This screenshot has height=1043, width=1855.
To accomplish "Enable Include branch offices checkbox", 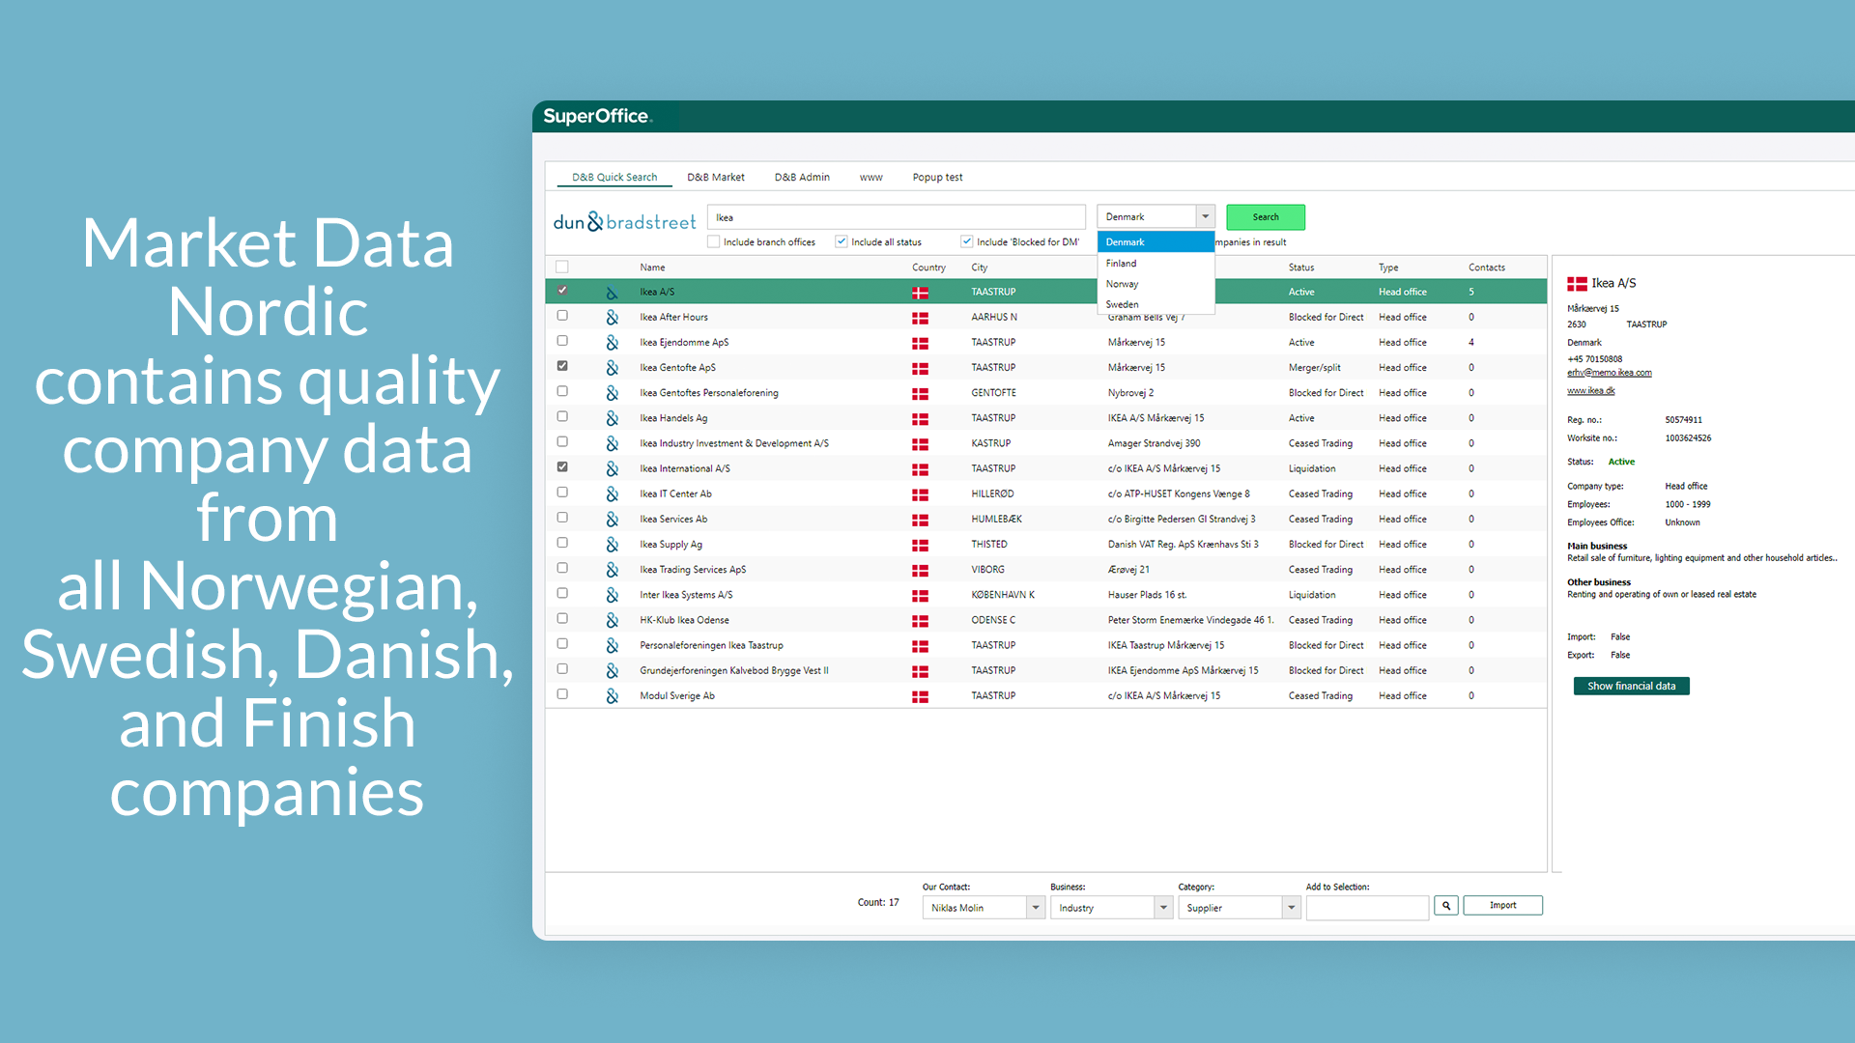I will point(713,241).
